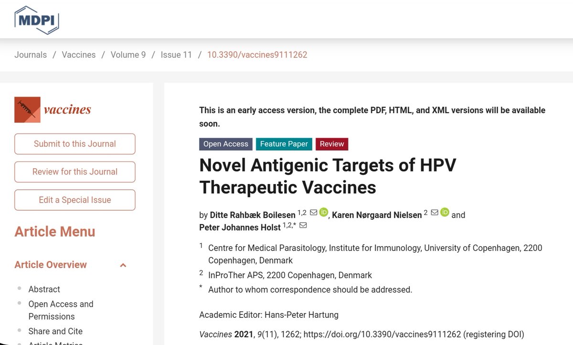Click the article title Novel Antigenic Targets
The image size is (573, 345).
point(328,176)
